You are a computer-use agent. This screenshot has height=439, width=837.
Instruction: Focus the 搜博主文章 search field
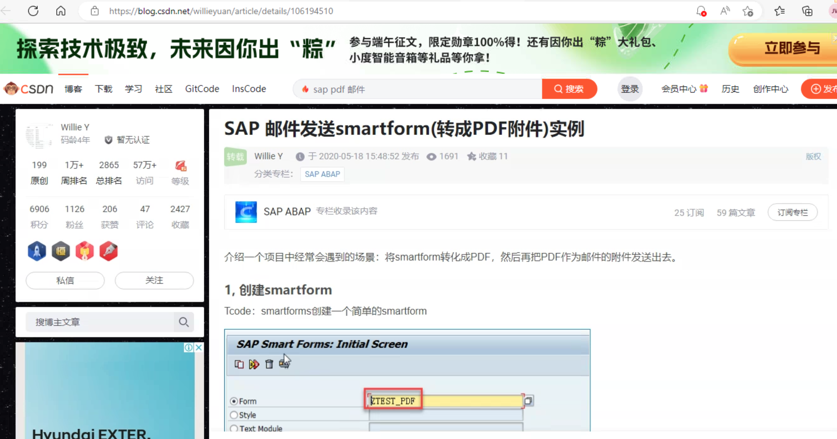click(x=100, y=322)
